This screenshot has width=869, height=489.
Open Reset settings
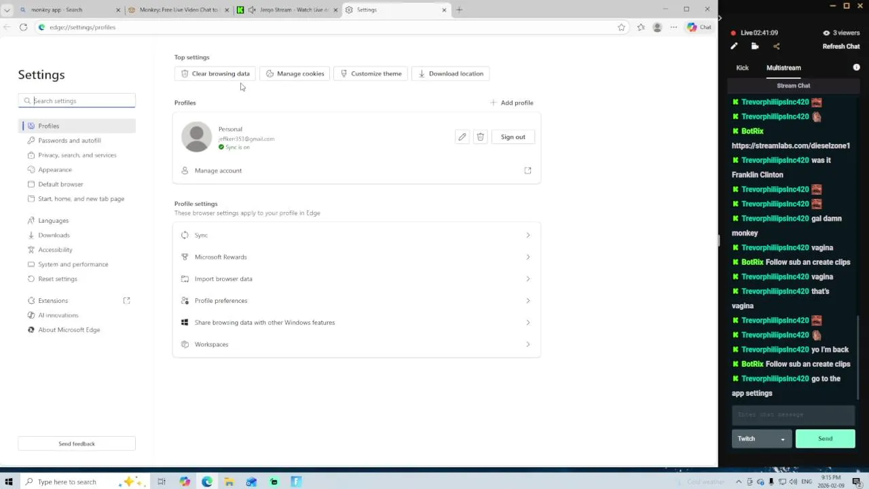(x=77, y=279)
